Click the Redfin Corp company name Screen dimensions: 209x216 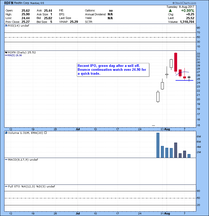(22, 3)
